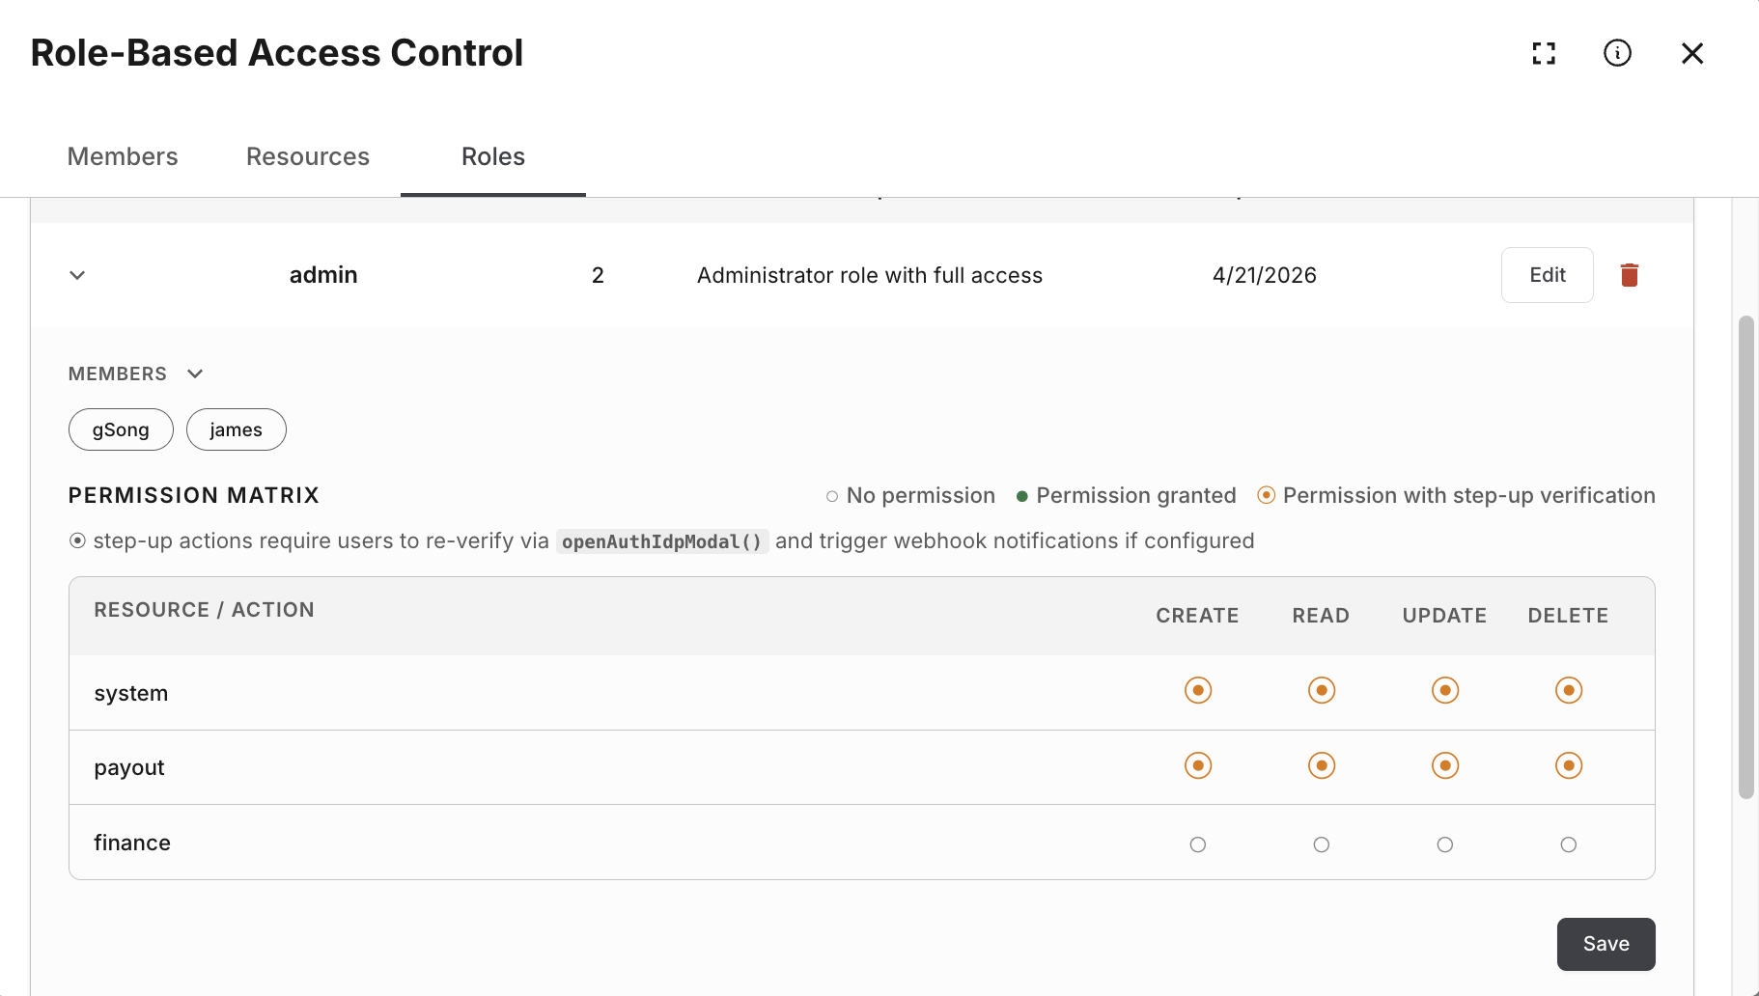Screen dimensions: 1759x996
Task: Toggle finance DELETE permission
Action: pos(1569,844)
